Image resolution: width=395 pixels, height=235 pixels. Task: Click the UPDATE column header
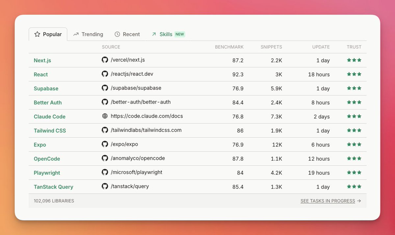pos(321,47)
